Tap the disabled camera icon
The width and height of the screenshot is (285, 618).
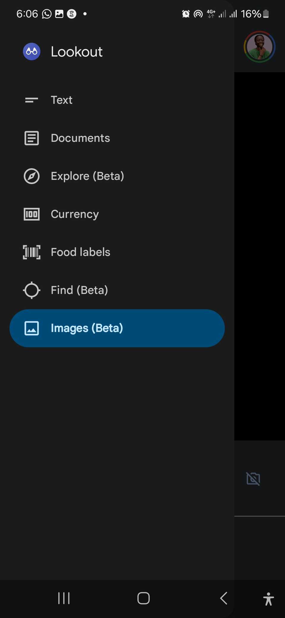click(253, 478)
